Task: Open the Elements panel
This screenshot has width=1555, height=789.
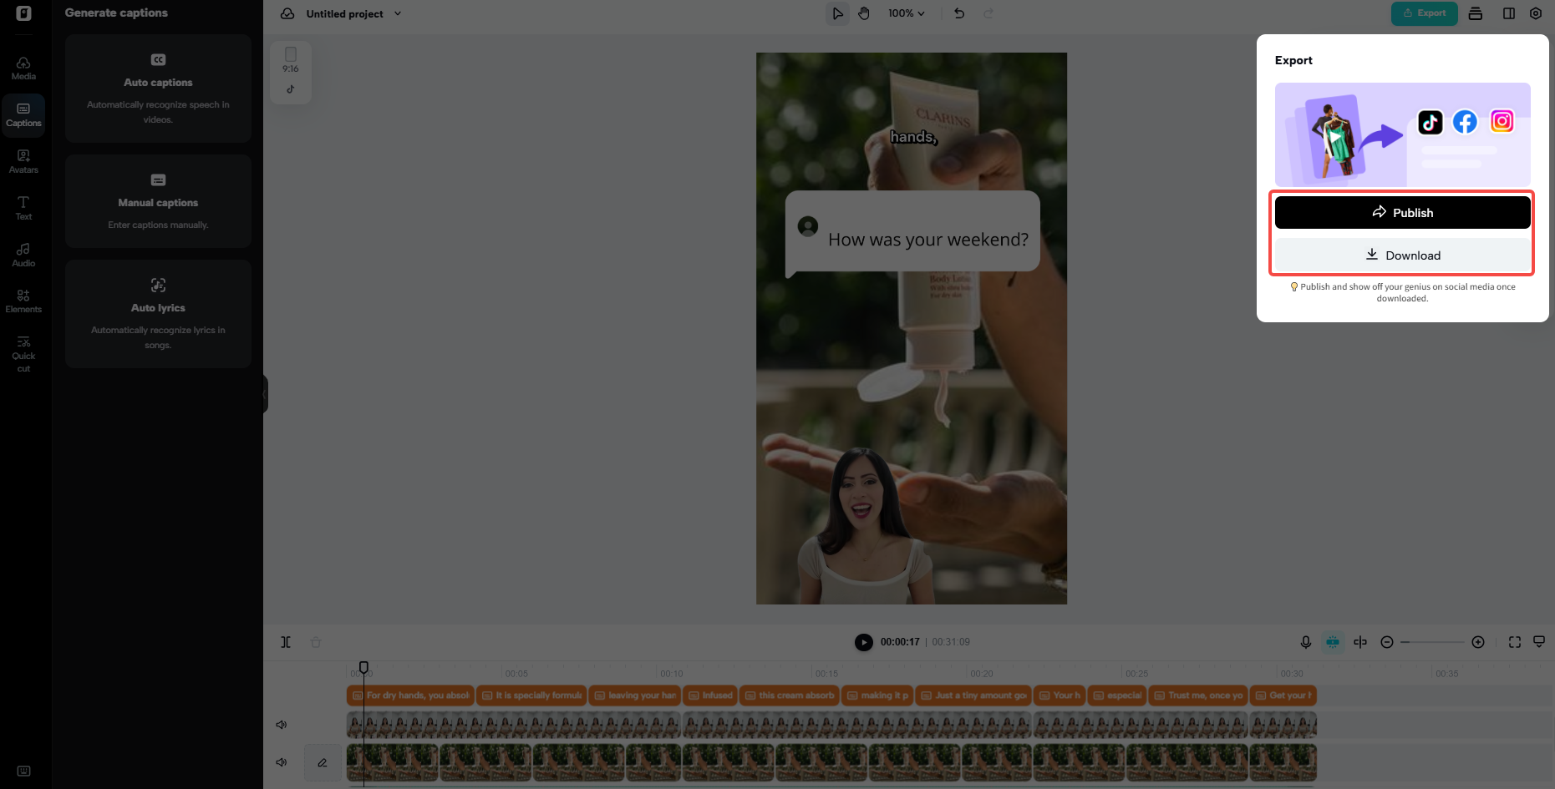Action: [x=23, y=301]
